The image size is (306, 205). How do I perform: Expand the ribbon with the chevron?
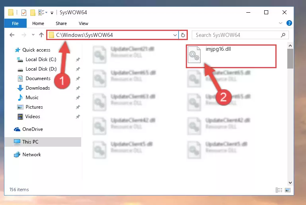coord(281,23)
